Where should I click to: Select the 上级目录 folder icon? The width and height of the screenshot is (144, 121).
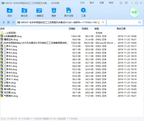coord(2,33)
